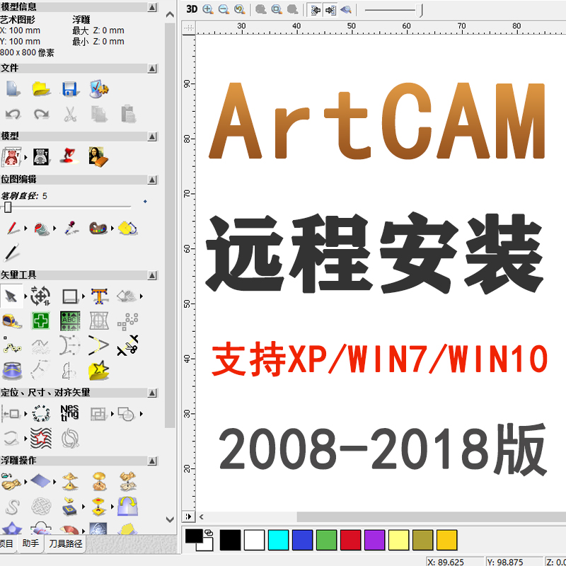This screenshot has height=566, width=566.
Task: Click the greyscale teddy bear icon
Action: pyautogui.click(x=41, y=156)
